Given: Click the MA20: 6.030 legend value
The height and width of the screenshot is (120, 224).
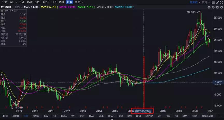Looking at the screenshot, I should tap(67, 7).
